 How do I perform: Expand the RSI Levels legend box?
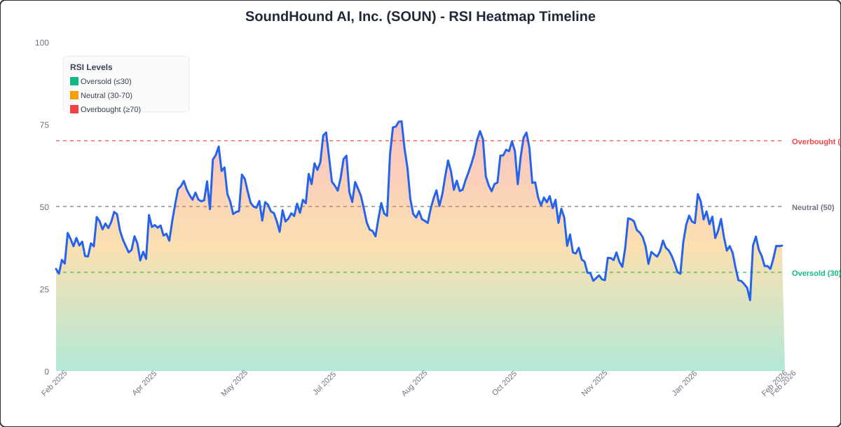pos(125,83)
